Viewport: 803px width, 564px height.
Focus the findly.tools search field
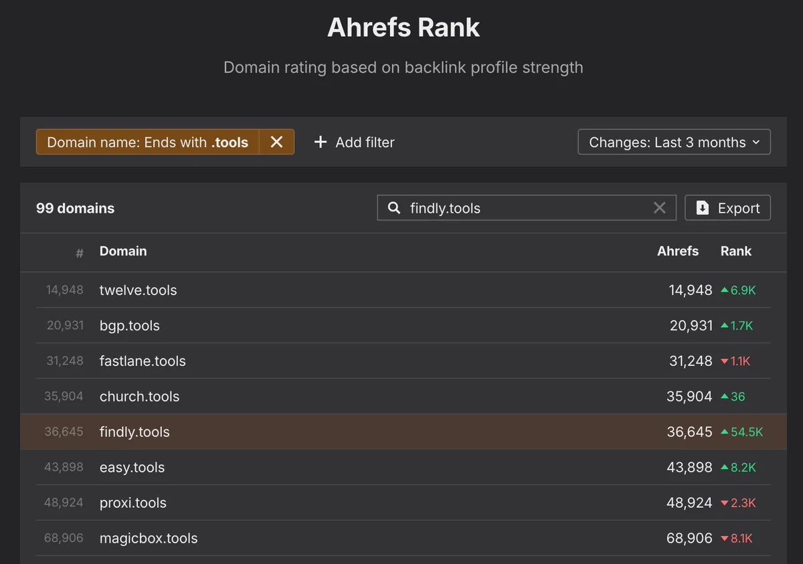point(527,208)
